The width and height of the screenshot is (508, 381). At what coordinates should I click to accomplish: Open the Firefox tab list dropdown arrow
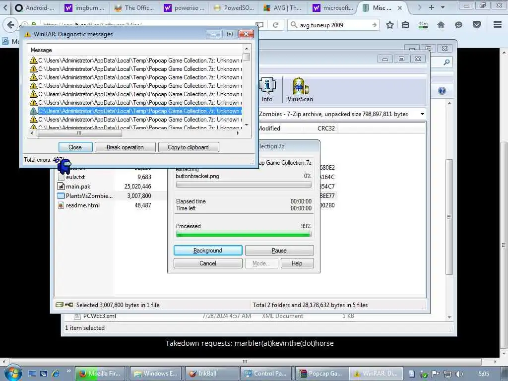point(443,7)
